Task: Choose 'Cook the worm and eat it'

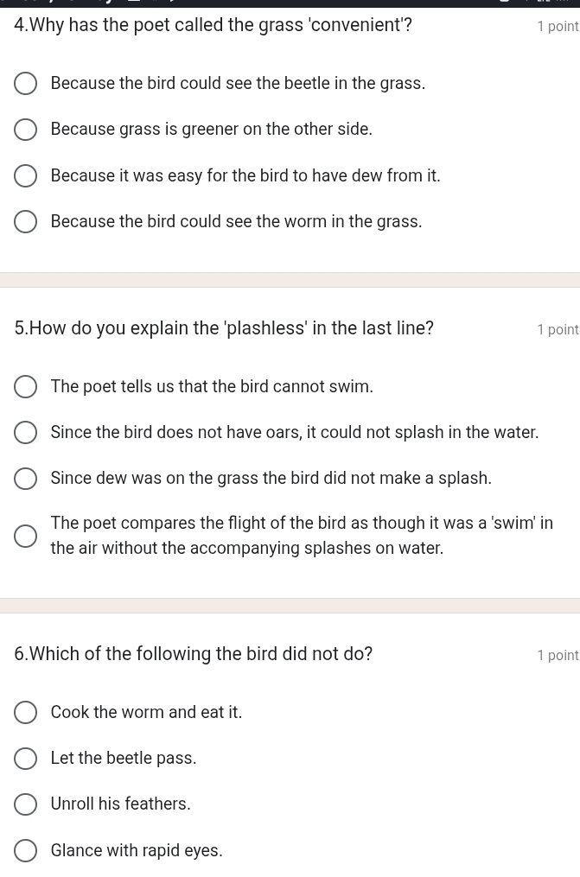Action: [26, 713]
